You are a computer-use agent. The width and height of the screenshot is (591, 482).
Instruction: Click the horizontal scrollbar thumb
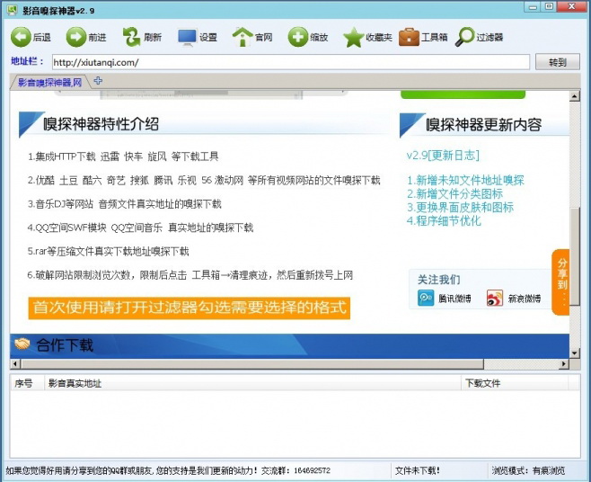point(252,364)
